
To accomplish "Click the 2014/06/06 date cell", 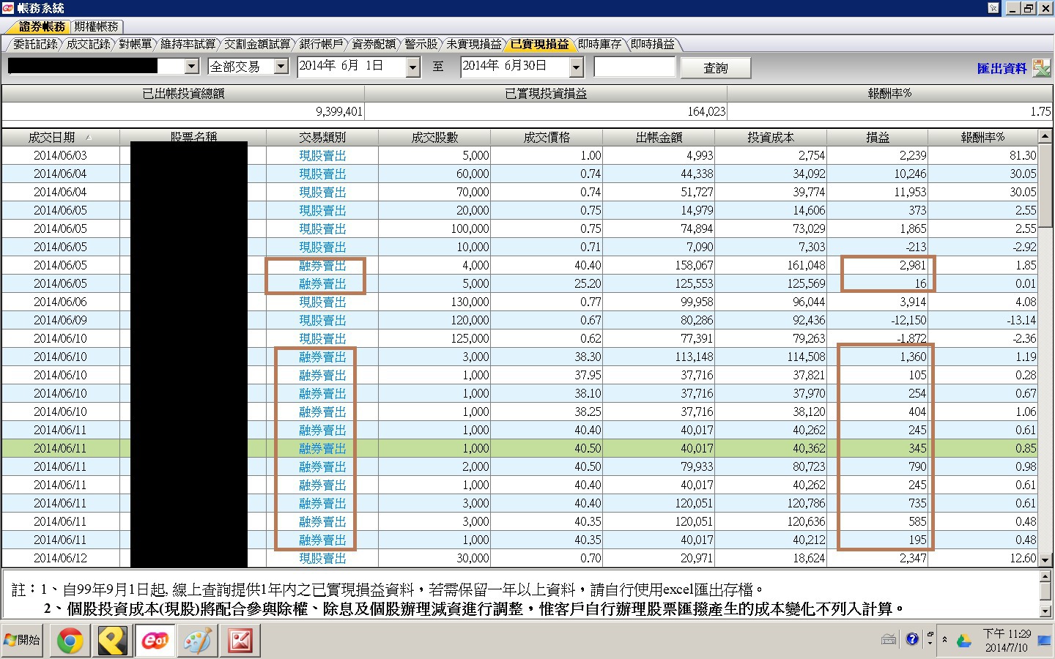I will tap(60, 302).
